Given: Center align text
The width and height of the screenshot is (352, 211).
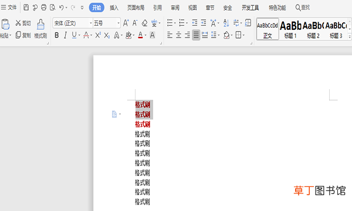Looking at the screenshot, I should [179, 35].
